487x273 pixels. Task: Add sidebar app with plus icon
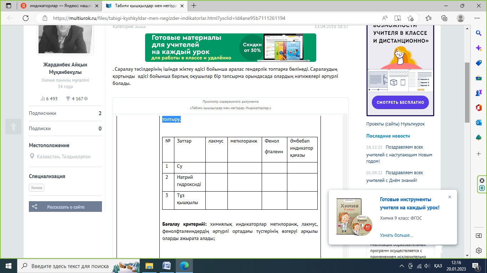pyautogui.click(x=479, y=154)
